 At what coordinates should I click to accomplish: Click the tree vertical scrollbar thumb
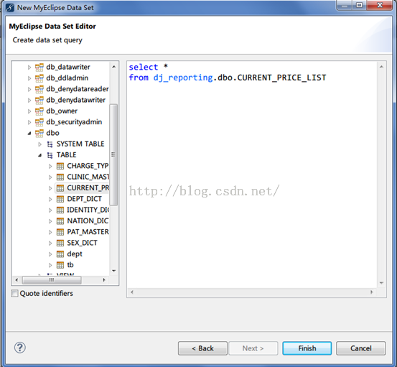[113, 154]
